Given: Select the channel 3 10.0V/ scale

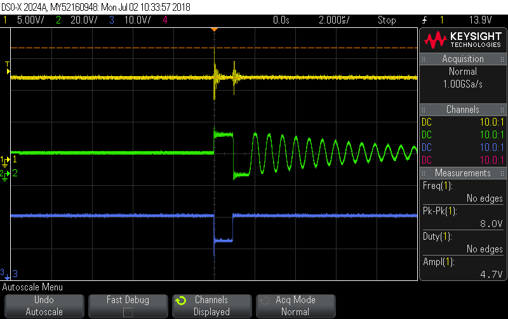Looking at the screenshot, I should [x=137, y=20].
